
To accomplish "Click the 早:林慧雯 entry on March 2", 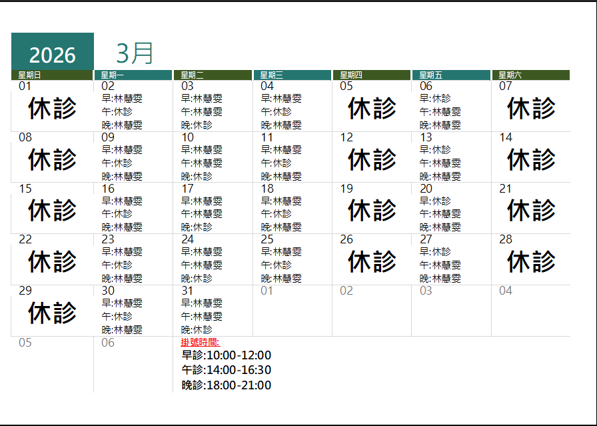I will tap(123, 98).
